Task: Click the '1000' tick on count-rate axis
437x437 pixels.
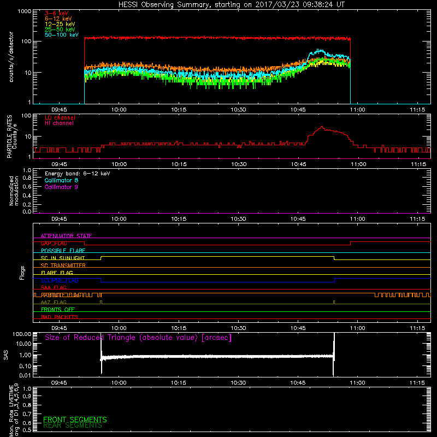Action: [x=24, y=11]
